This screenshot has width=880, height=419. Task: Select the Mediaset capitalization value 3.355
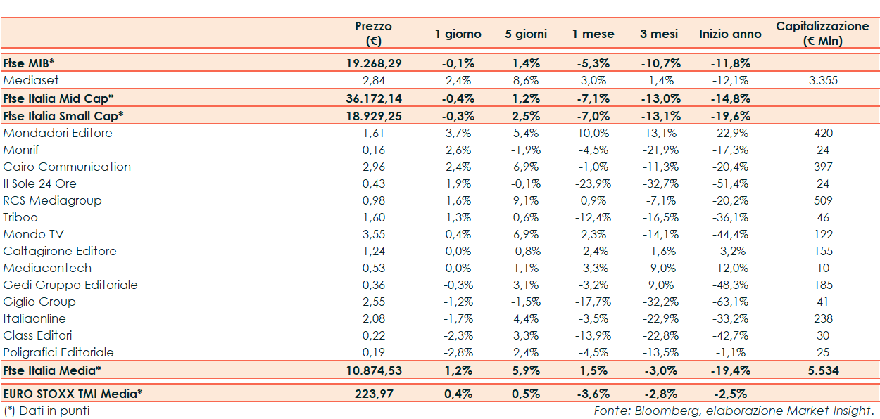click(822, 80)
